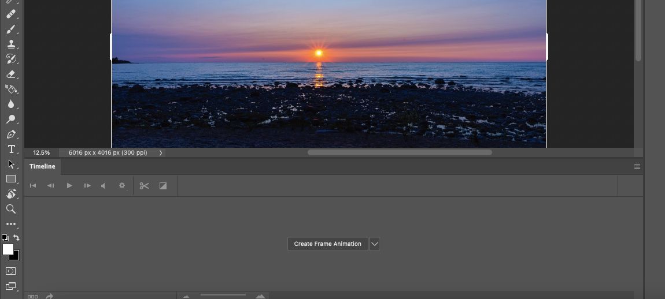This screenshot has width=665, height=299.
Task: Select the Horizontal Type tool
Action: [11, 149]
